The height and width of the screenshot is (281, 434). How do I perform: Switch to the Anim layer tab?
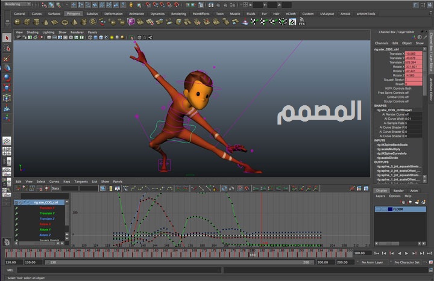click(x=414, y=191)
